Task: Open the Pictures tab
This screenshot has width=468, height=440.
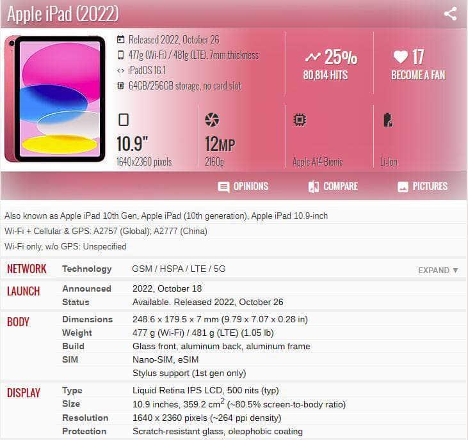Action: tap(422, 187)
